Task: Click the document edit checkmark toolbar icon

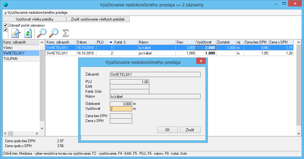Action: (16, 33)
